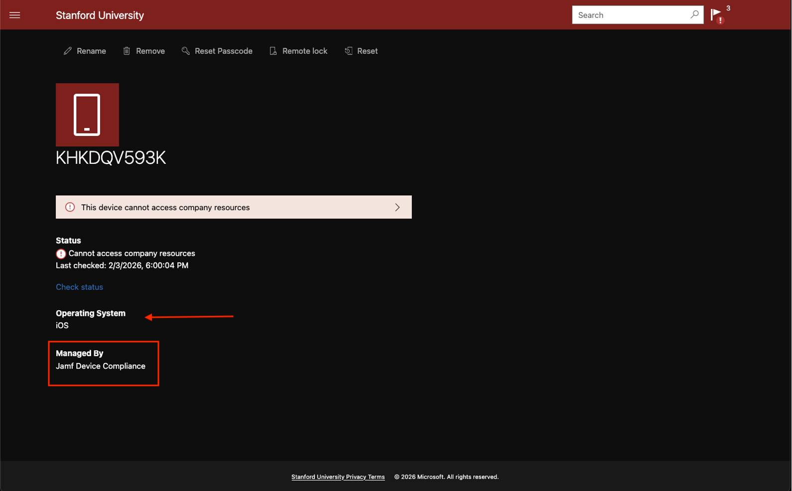
Task: Click the device name KHKDQV593K
Action: tap(111, 158)
